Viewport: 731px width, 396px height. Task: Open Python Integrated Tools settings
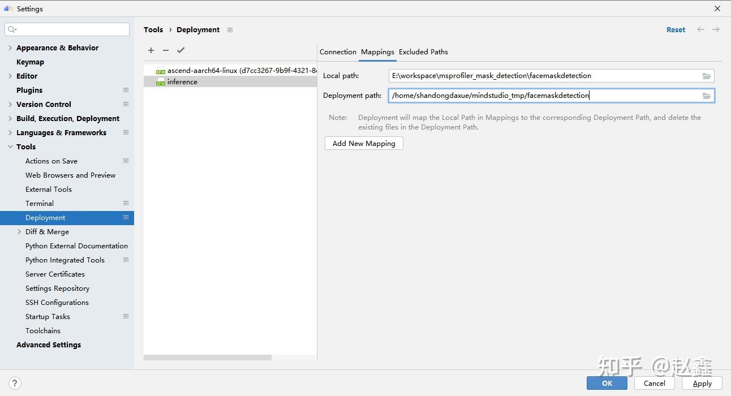(x=65, y=260)
